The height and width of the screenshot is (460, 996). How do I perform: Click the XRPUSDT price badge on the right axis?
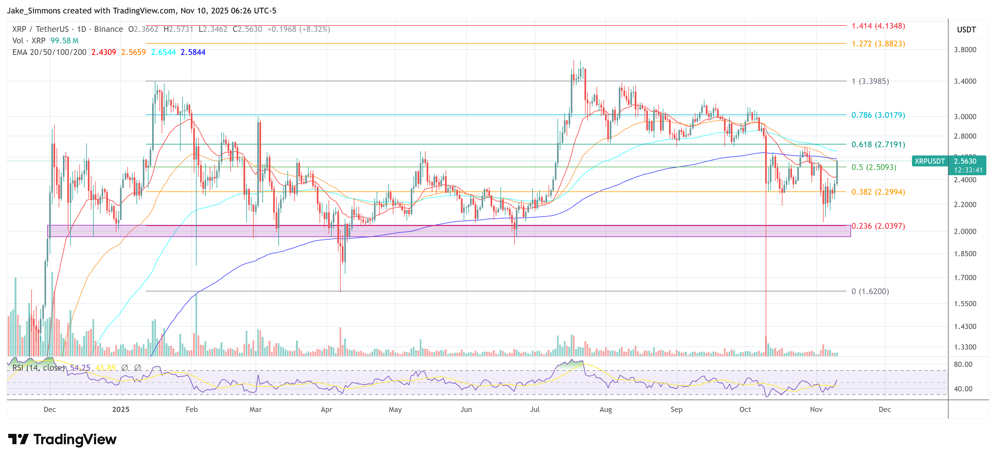click(x=930, y=162)
